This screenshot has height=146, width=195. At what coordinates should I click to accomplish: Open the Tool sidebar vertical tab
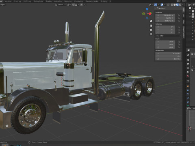(x=184, y=15)
